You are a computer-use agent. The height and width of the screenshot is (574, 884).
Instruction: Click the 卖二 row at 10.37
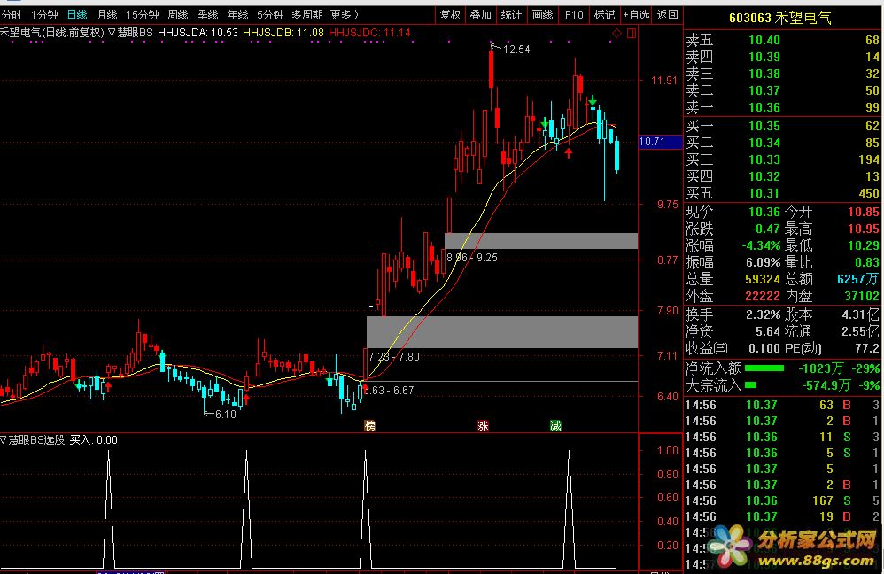(783, 90)
